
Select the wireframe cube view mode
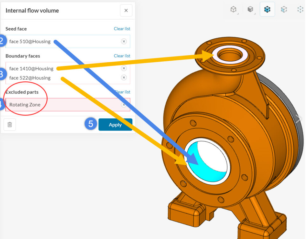(233, 10)
